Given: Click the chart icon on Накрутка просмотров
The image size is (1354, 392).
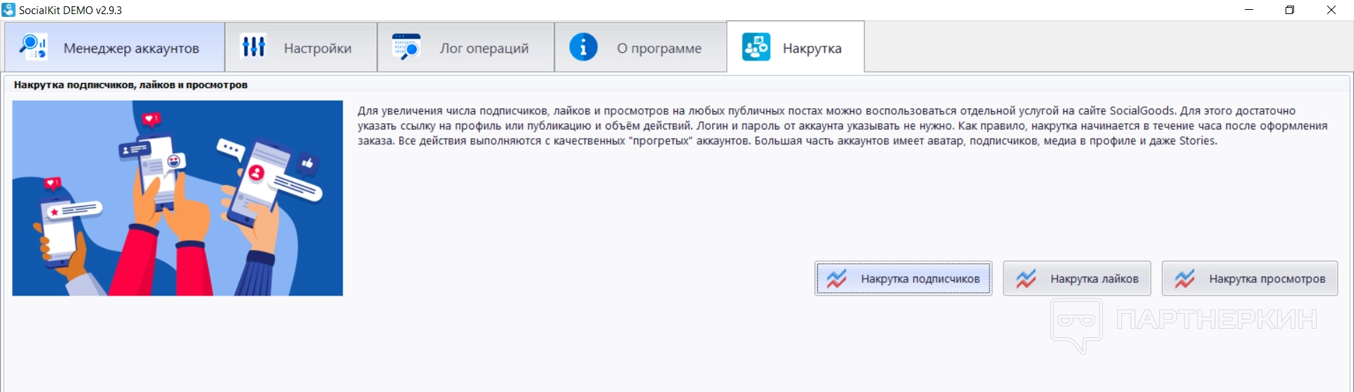Looking at the screenshot, I should [x=1185, y=279].
